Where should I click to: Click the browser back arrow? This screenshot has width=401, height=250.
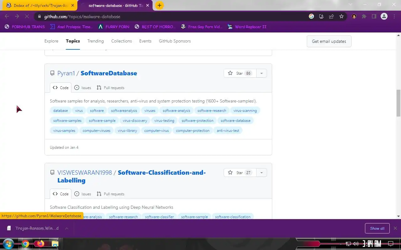tap(7, 17)
